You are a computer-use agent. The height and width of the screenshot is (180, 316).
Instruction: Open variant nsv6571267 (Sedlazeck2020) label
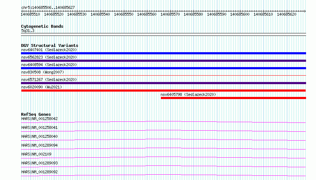tap(49, 80)
